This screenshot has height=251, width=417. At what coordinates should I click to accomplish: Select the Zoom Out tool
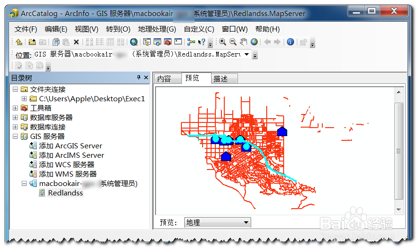(x=233, y=42)
